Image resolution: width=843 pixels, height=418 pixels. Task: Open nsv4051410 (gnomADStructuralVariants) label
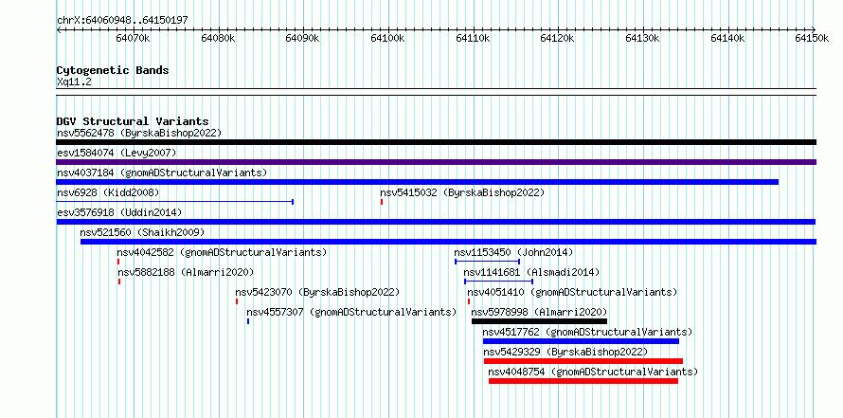coord(572,292)
